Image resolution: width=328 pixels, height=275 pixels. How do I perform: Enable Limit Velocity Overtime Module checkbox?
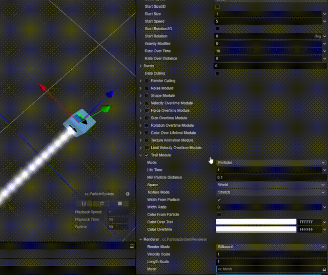pyautogui.click(x=147, y=148)
